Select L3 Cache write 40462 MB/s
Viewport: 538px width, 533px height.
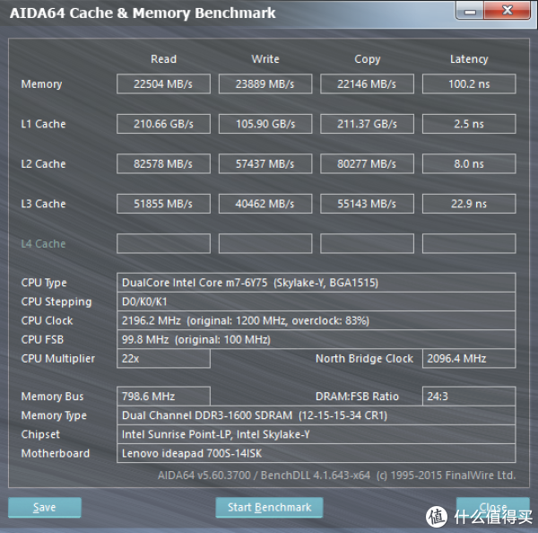pos(265,204)
